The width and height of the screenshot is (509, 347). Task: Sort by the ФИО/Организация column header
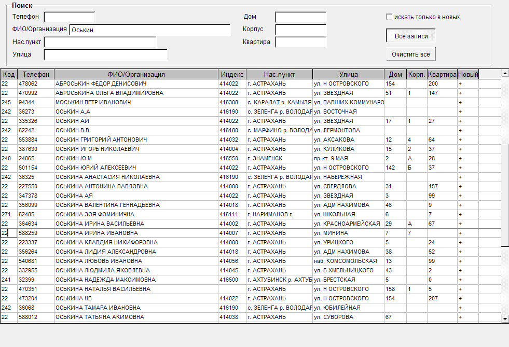coord(136,74)
